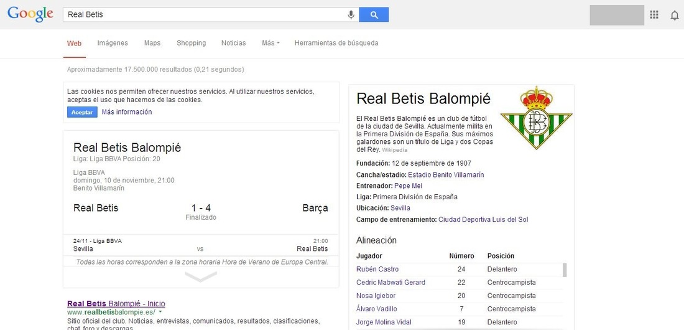Switch to the Noticias tab
Screen dimensions: 684x330
pos(233,43)
